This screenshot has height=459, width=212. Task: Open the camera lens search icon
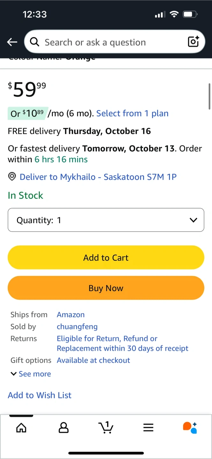pos(193,42)
